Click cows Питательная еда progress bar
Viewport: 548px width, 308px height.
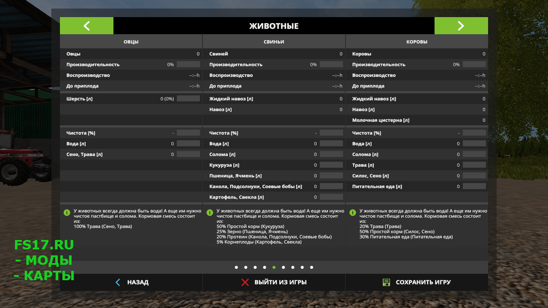(474, 186)
